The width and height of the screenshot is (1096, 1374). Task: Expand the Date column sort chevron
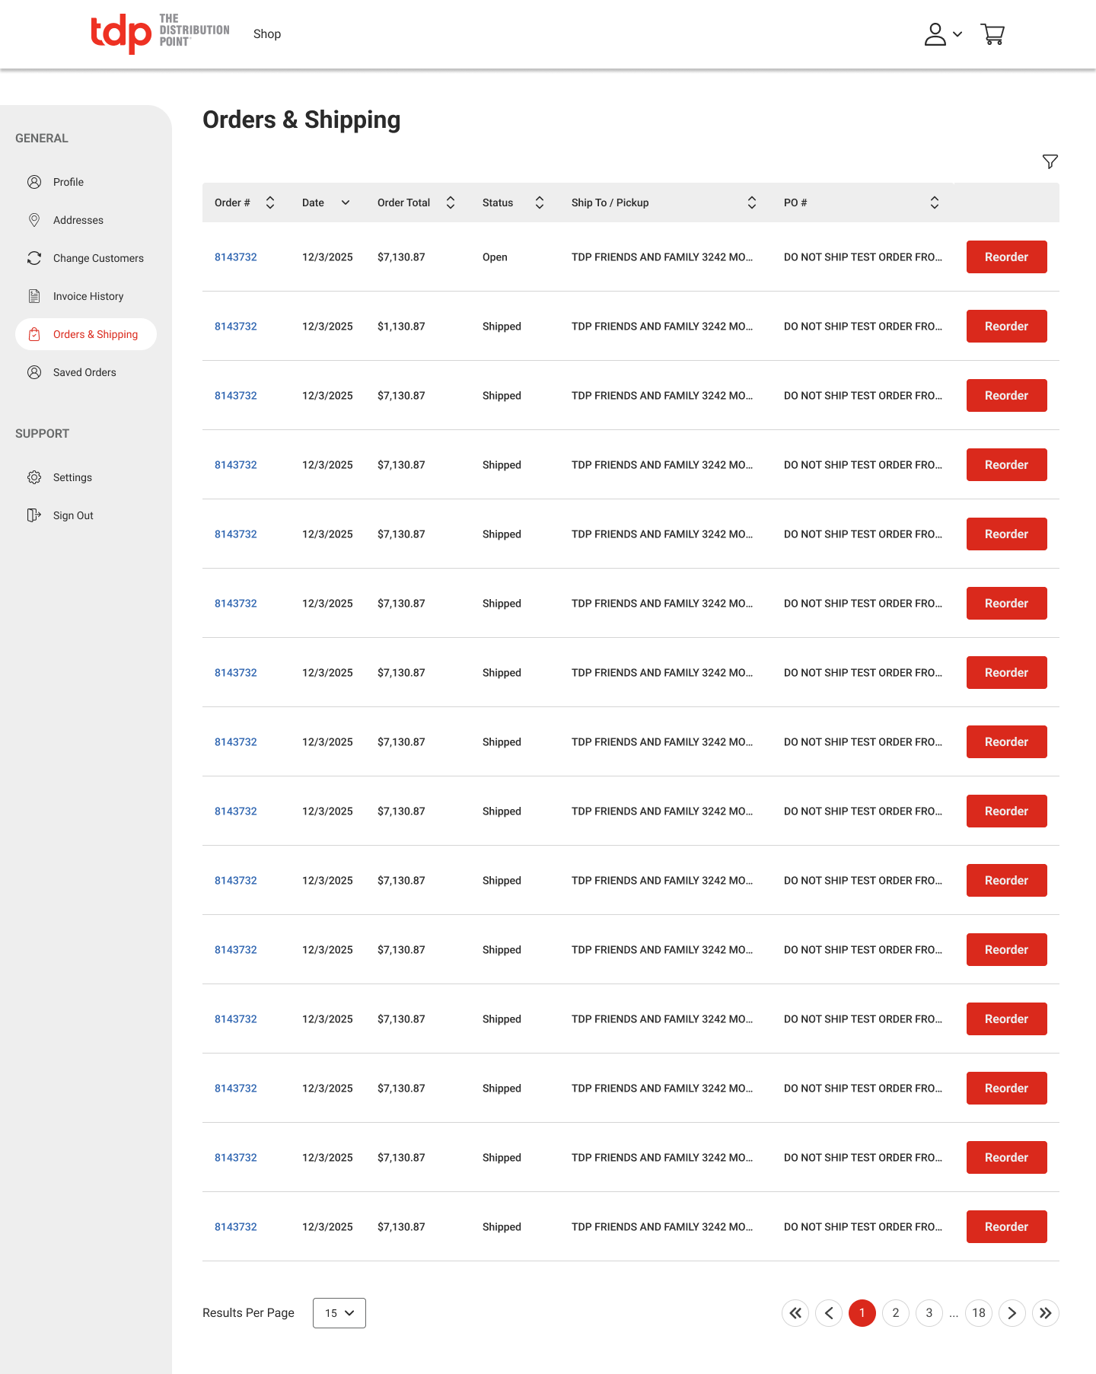[346, 202]
